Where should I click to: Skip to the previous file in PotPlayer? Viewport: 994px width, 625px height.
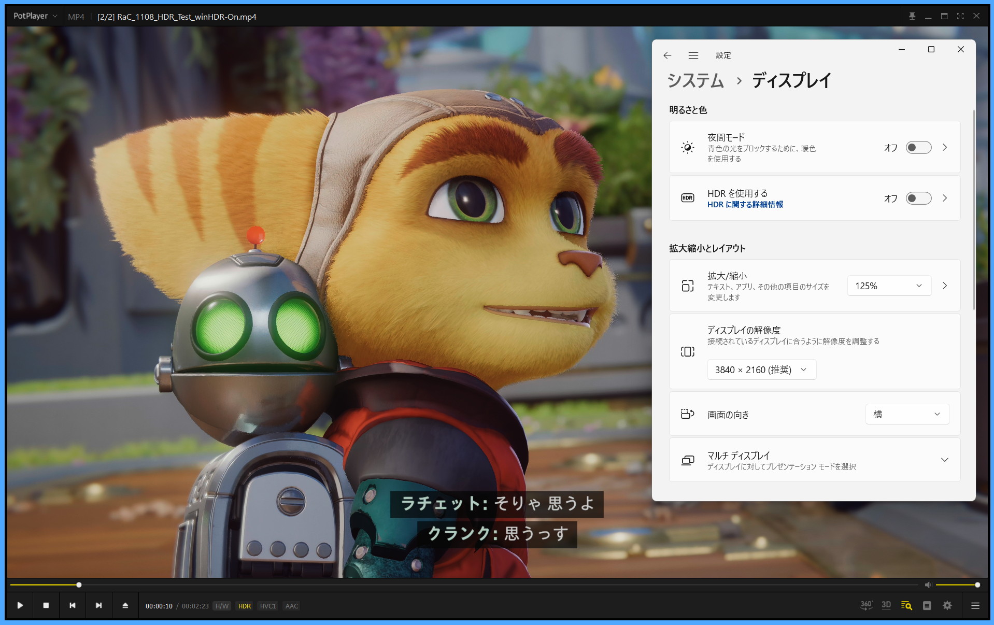(73, 605)
